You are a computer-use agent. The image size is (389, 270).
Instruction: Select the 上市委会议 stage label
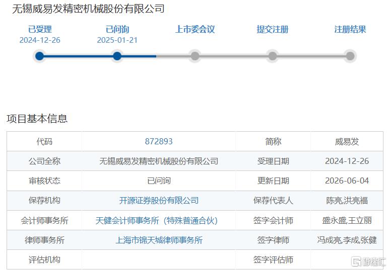pyautogui.click(x=194, y=29)
